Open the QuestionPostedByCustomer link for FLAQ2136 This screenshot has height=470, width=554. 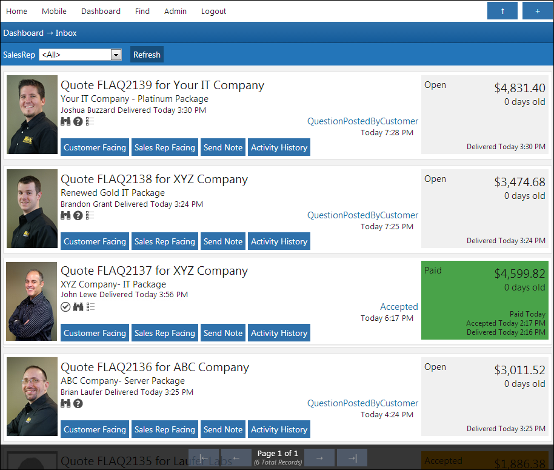[x=362, y=403]
